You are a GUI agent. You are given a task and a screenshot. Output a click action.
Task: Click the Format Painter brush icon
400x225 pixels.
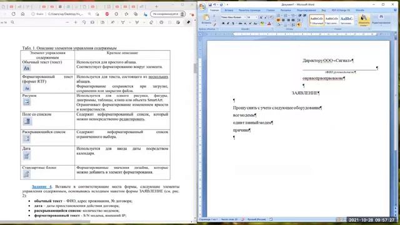(214, 25)
